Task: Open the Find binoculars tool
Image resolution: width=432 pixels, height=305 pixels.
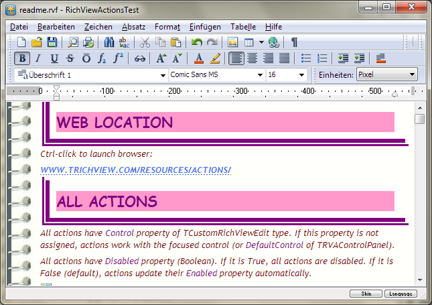Action: (109, 42)
